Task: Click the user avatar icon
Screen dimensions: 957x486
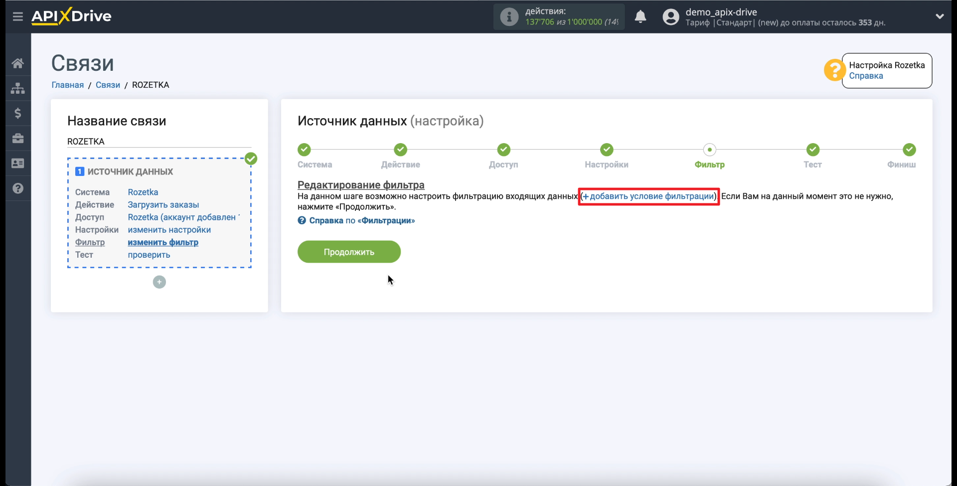Action: [671, 17]
